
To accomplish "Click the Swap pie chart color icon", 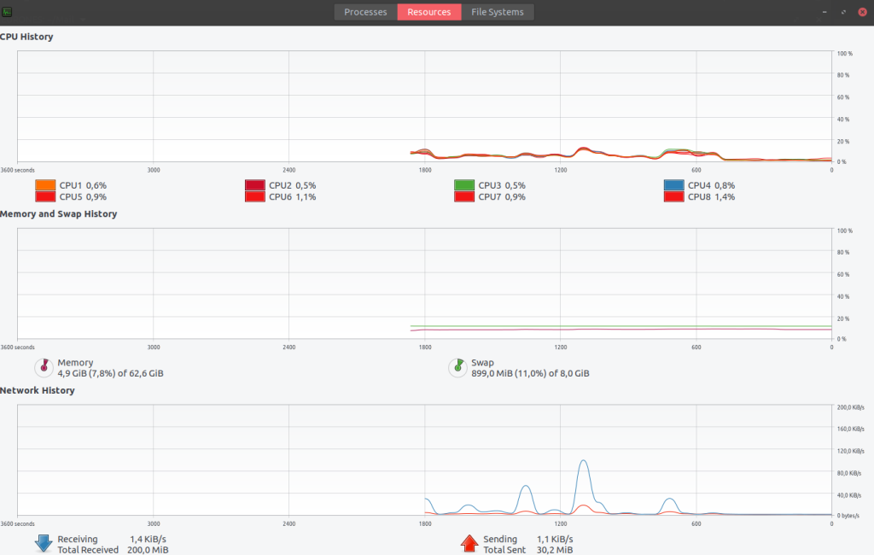I will pos(457,367).
